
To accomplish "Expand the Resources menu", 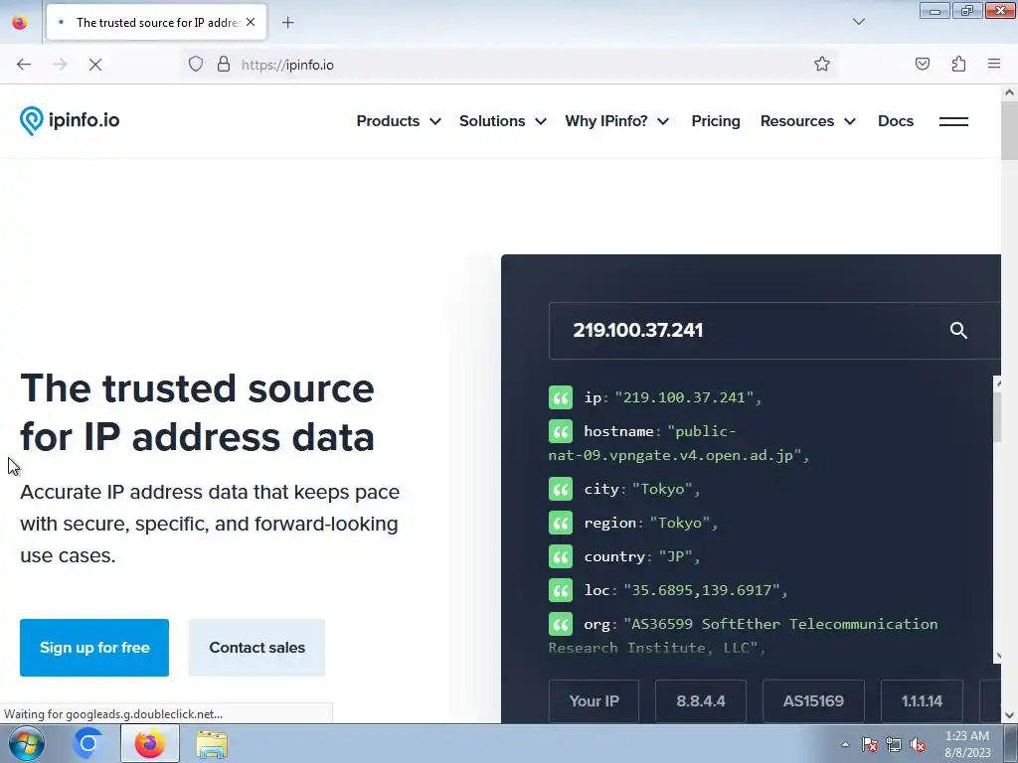I will click(807, 121).
